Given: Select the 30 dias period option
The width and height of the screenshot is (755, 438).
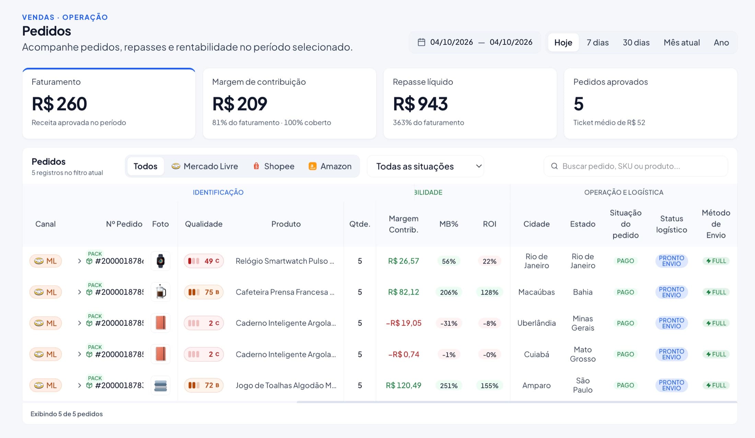Looking at the screenshot, I should [636, 42].
